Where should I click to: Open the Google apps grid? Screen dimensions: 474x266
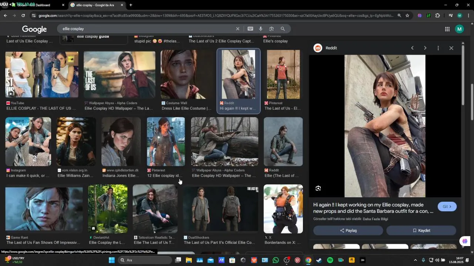pyautogui.click(x=447, y=29)
